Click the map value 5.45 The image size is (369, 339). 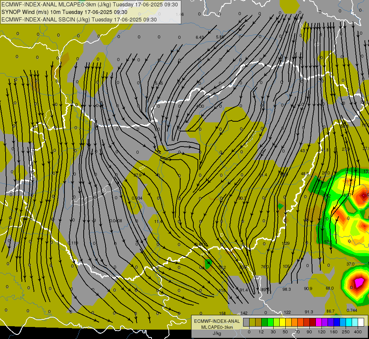[x=159, y=83]
